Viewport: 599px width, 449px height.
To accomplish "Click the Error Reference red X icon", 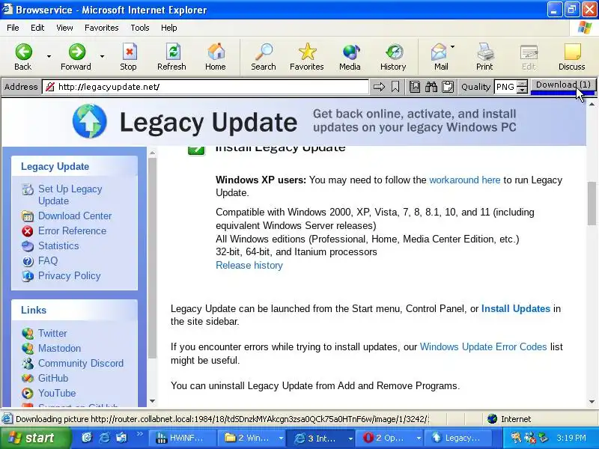I will pos(28,231).
